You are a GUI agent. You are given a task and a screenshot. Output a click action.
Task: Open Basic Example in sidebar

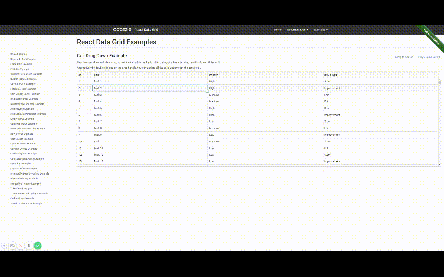coord(18,54)
